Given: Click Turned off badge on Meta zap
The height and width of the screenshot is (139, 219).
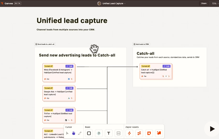Looking at the screenshot, I should 49,66.
